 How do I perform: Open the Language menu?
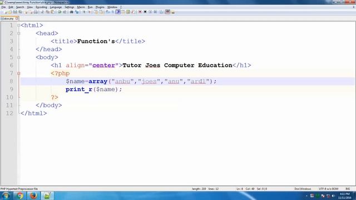[56, 7]
